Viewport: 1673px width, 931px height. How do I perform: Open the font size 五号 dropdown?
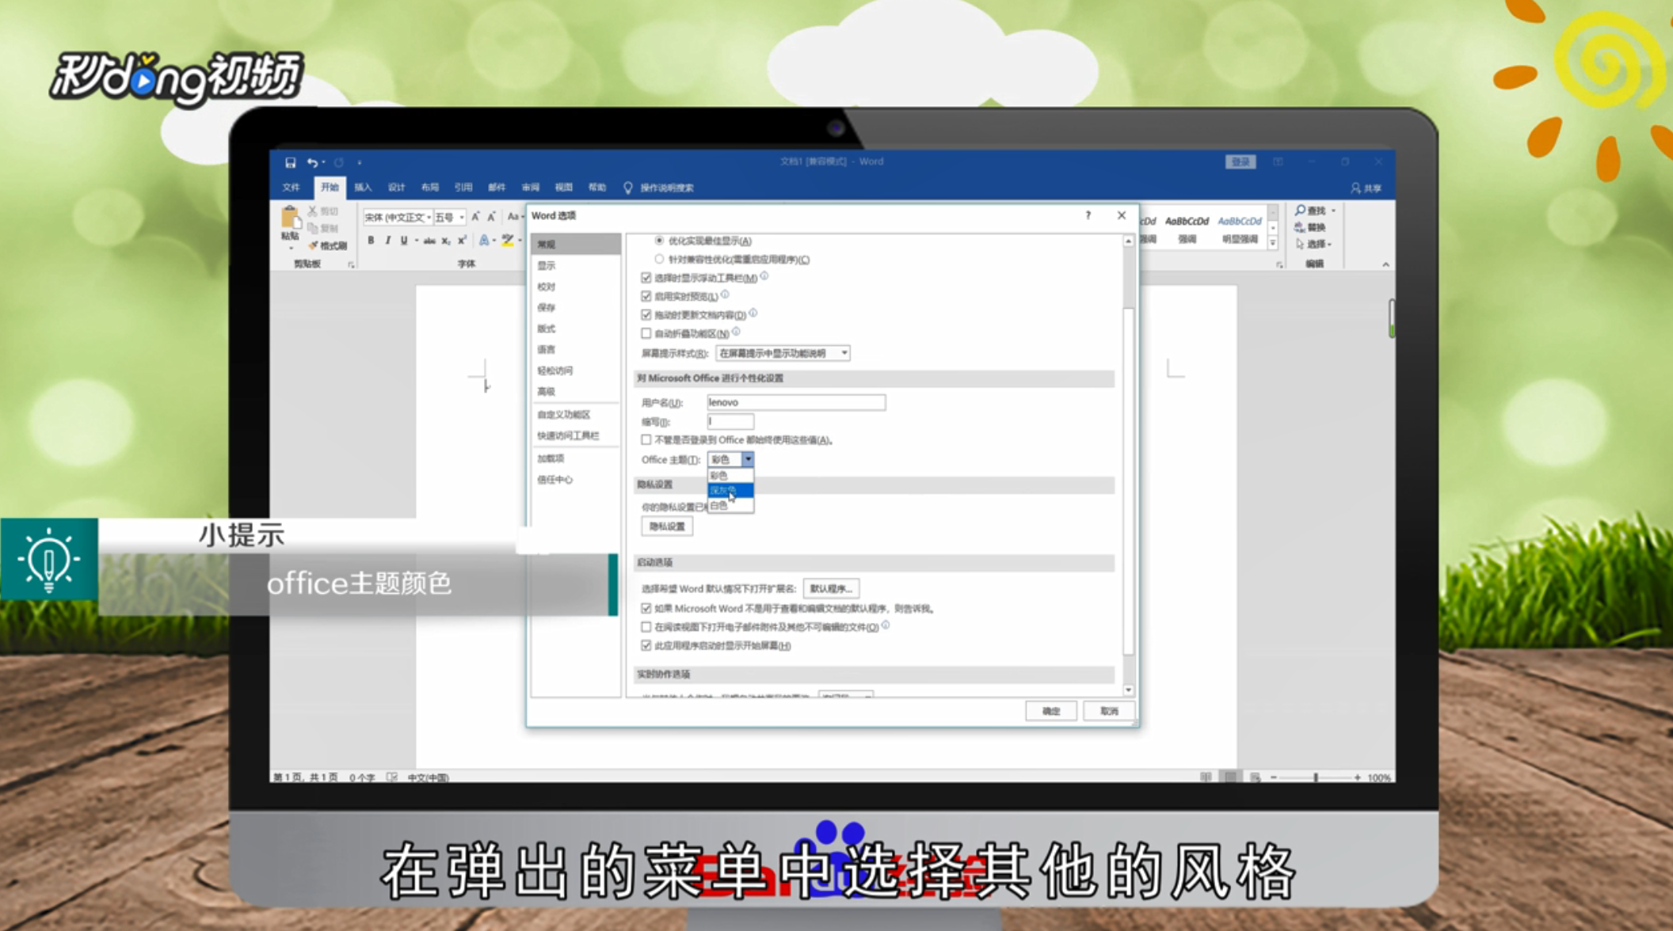click(x=462, y=217)
